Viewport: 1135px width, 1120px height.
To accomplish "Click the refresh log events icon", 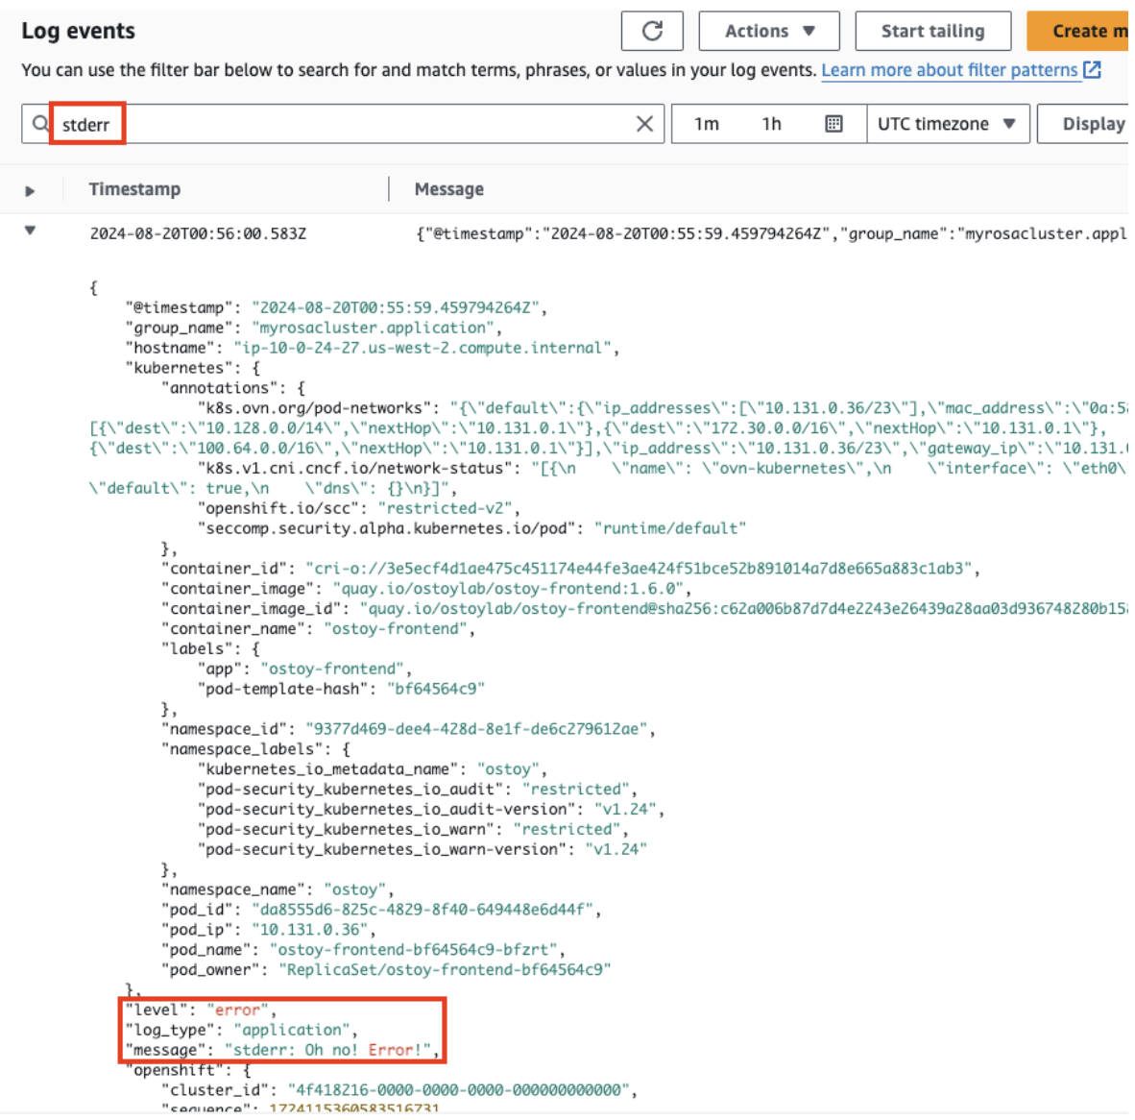I will pyautogui.click(x=652, y=31).
